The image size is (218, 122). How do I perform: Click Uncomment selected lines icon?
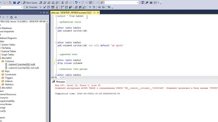94,7
